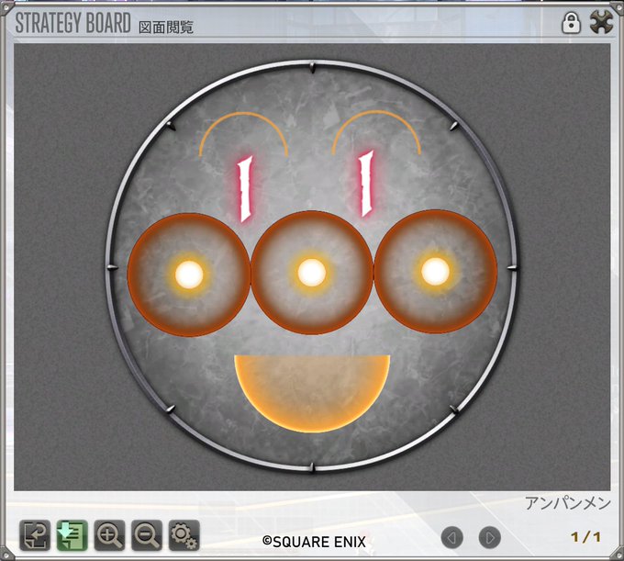Click the lock icon in the title bar
The image size is (624, 561).
pos(571,23)
